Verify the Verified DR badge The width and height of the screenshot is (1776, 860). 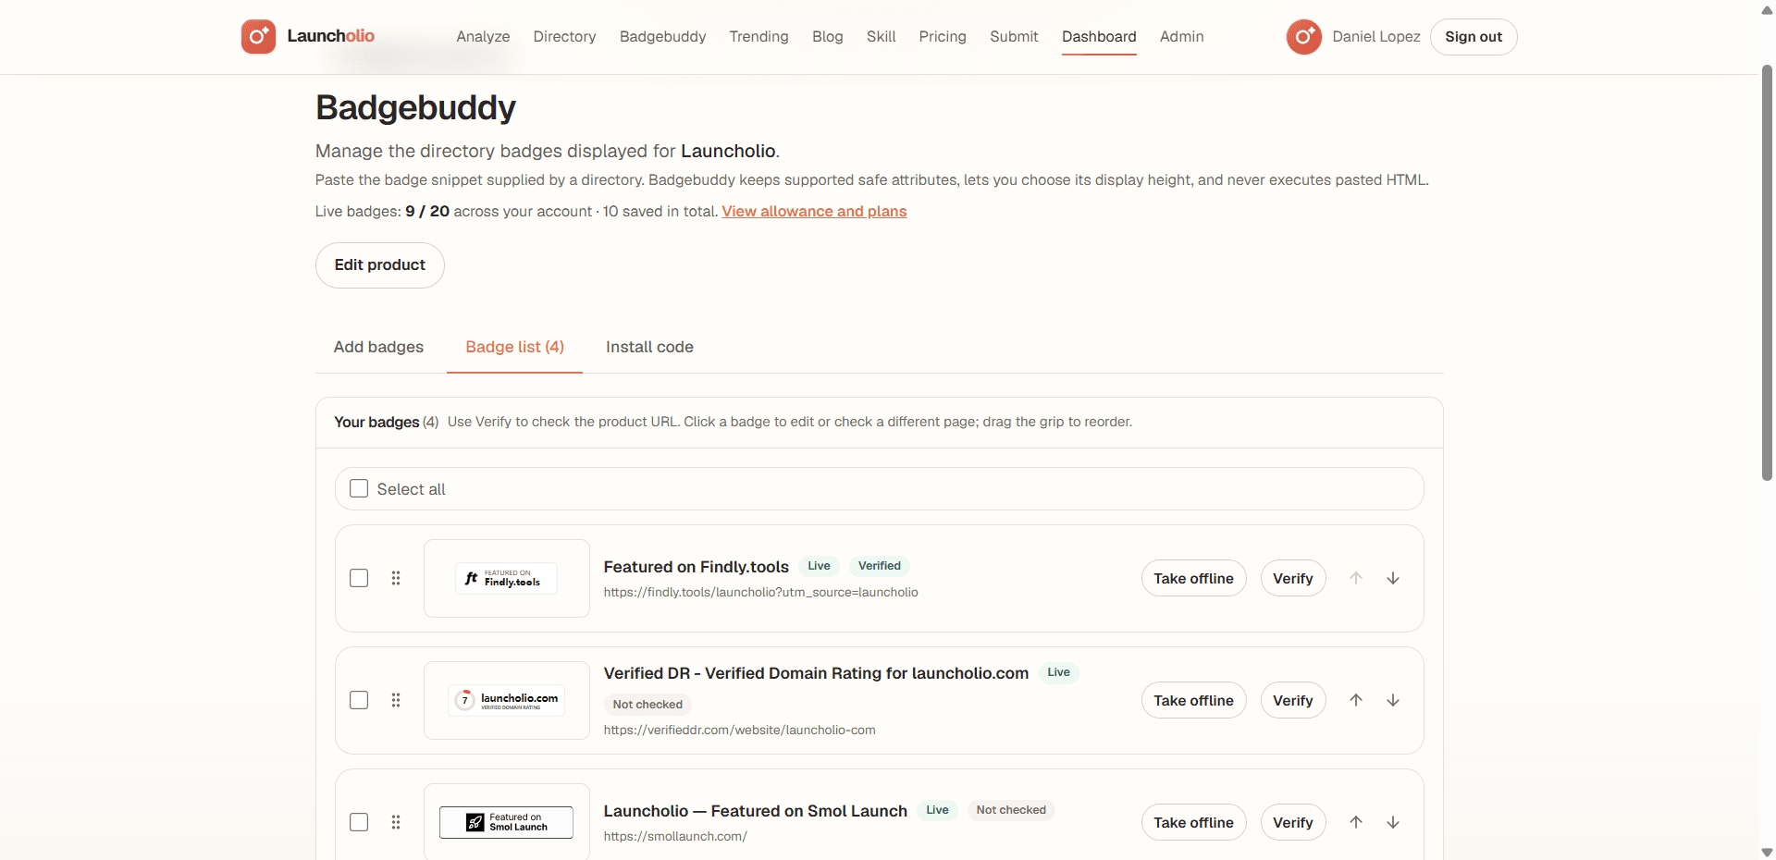1293,700
